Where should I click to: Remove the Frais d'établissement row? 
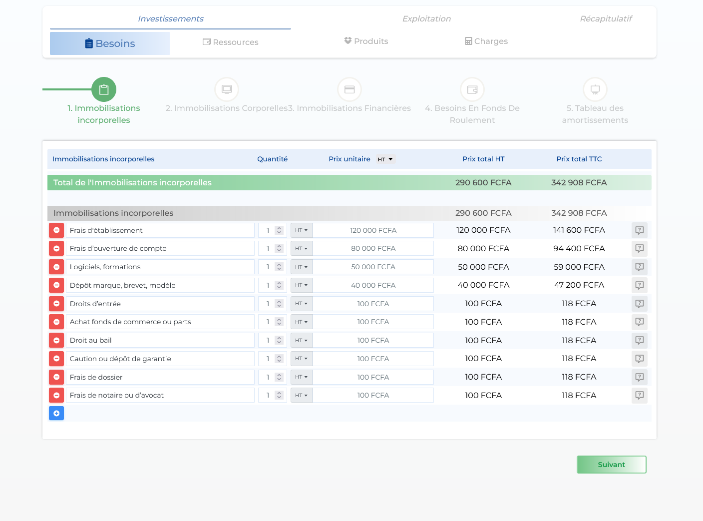point(56,230)
